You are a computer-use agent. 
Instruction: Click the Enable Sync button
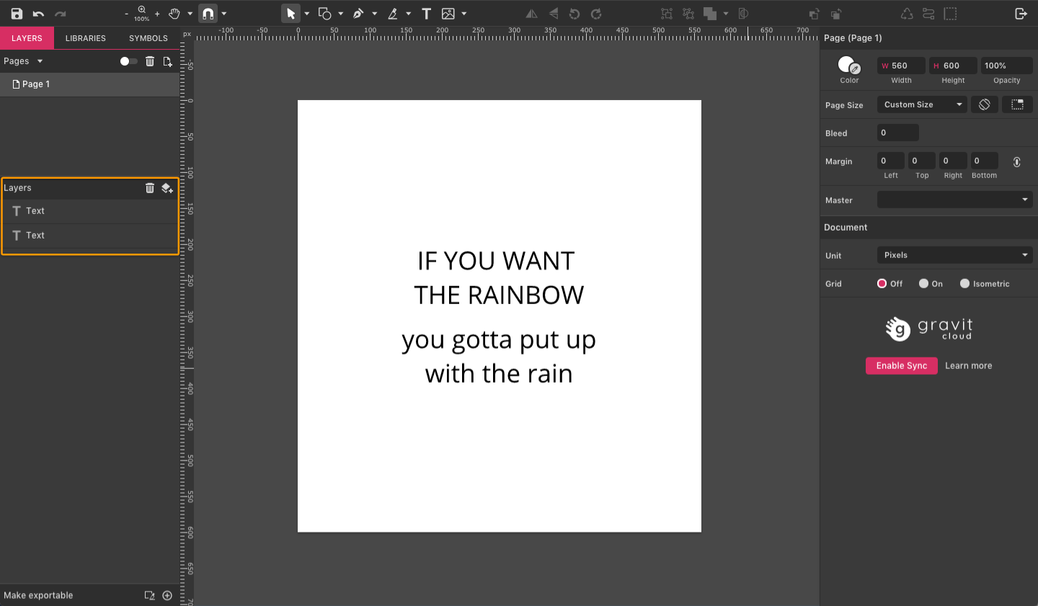coord(902,366)
